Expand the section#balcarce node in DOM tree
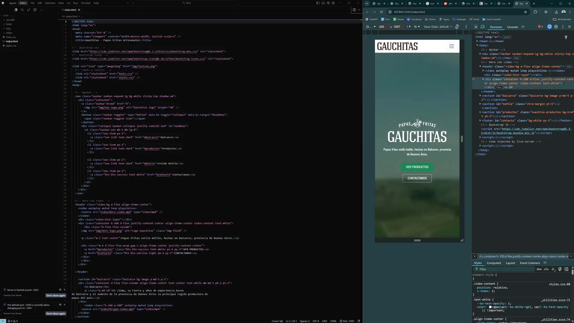Screen dimensions: 574x323 click(480, 96)
